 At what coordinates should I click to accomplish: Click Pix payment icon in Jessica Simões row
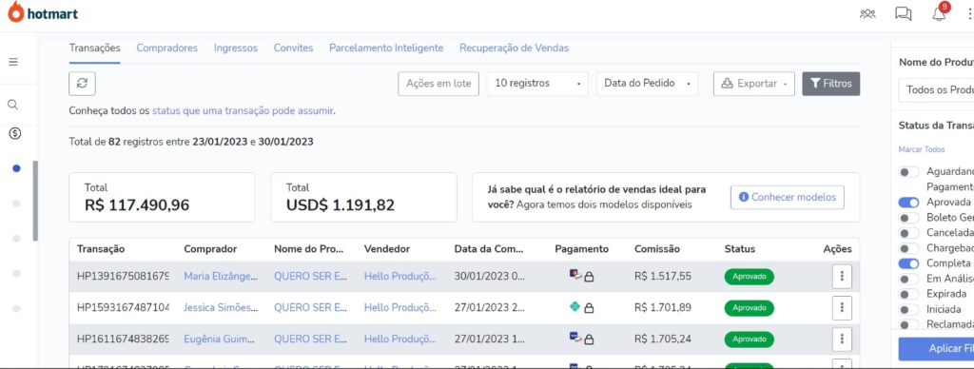point(575,306)
